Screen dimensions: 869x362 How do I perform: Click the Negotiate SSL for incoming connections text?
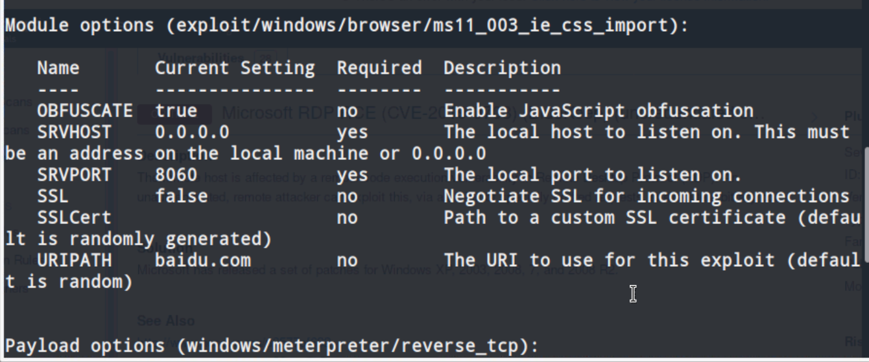(647, 196)
